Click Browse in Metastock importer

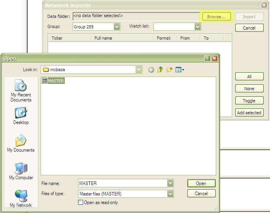pos(217,17)
